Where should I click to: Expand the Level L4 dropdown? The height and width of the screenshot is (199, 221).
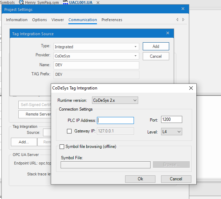tap(171, 131)
